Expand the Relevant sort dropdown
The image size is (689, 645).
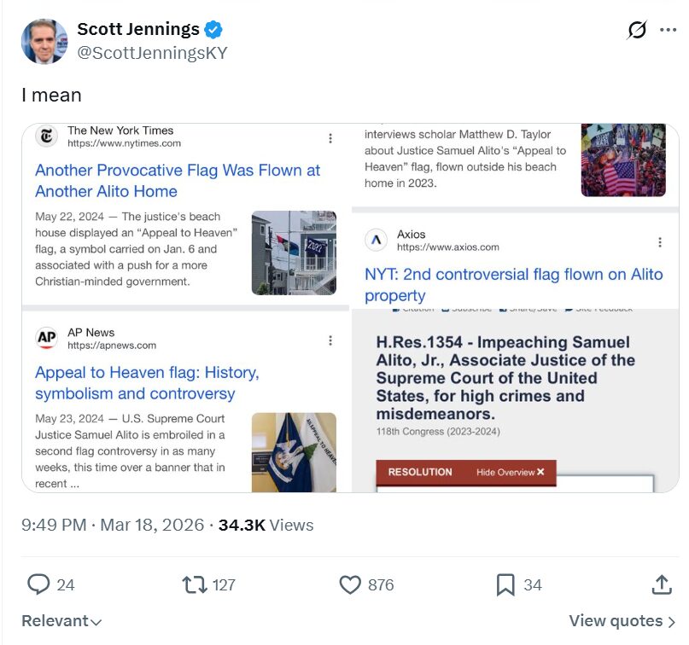(61, 621)
